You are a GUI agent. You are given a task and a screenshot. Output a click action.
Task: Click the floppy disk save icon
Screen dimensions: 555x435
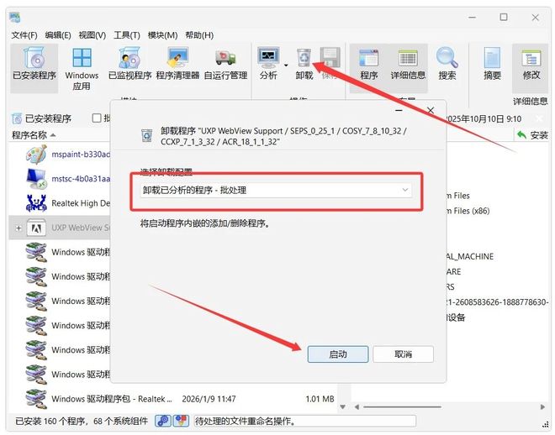click(x=330, y=58)
